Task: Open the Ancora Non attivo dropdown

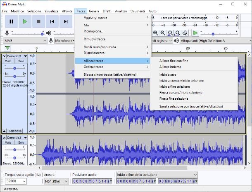Action: (x=56, y=181)
